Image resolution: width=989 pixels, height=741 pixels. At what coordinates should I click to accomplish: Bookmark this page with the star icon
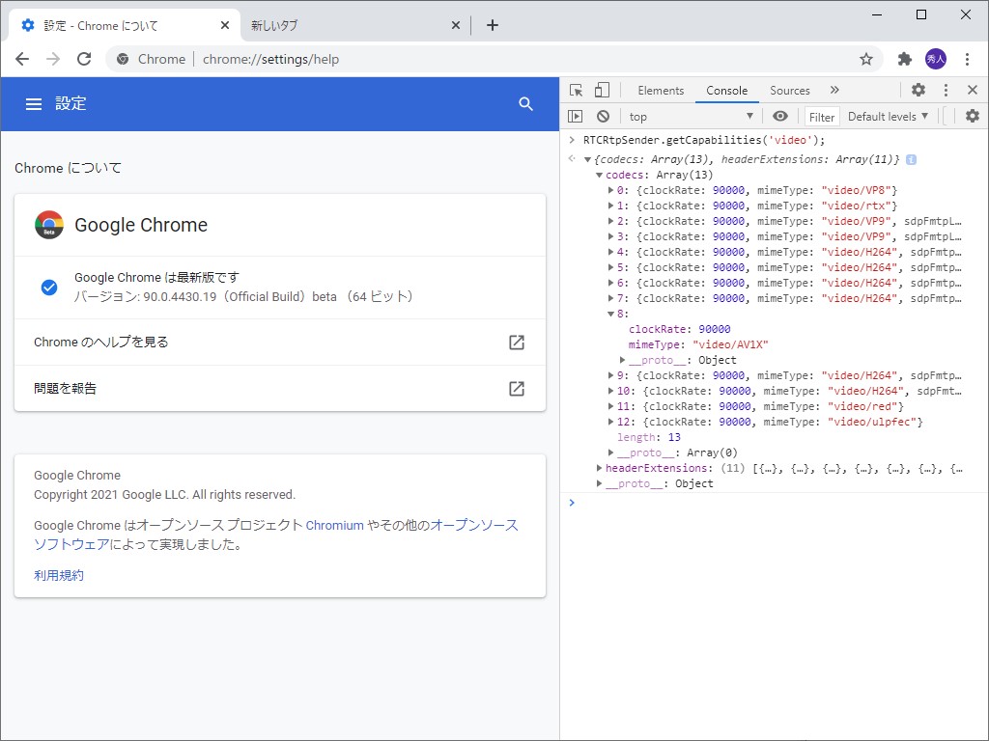click(868, 59)
